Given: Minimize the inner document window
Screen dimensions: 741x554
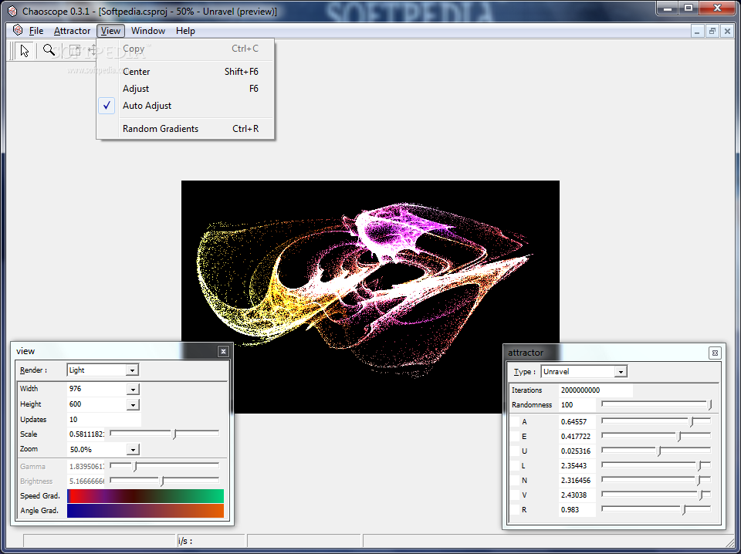Looking at the screenshot, I should click(696, 31).
